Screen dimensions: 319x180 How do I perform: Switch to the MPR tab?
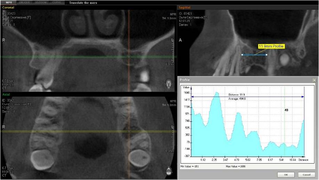tap(9, 2)
